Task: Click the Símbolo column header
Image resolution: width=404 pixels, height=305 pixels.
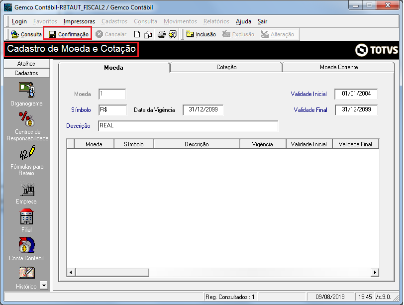Action: (134, 144)
